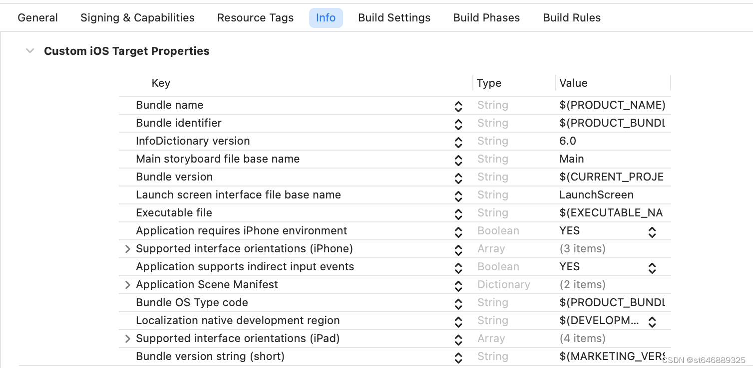Click the (3 items) array value
The image size is (753, 368).
[x=582, y=249]
